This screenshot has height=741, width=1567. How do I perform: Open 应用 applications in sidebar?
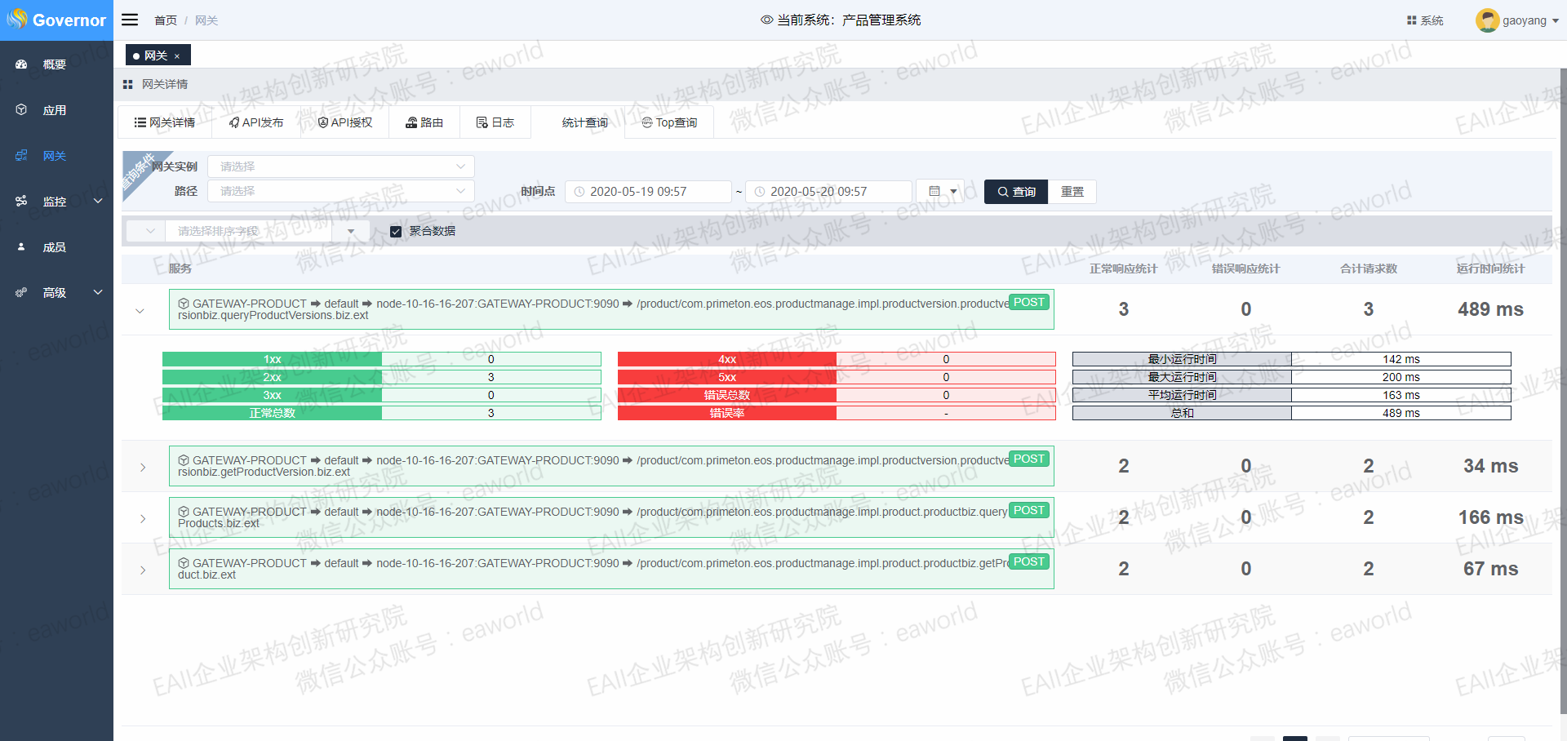[x=54, y=110]
